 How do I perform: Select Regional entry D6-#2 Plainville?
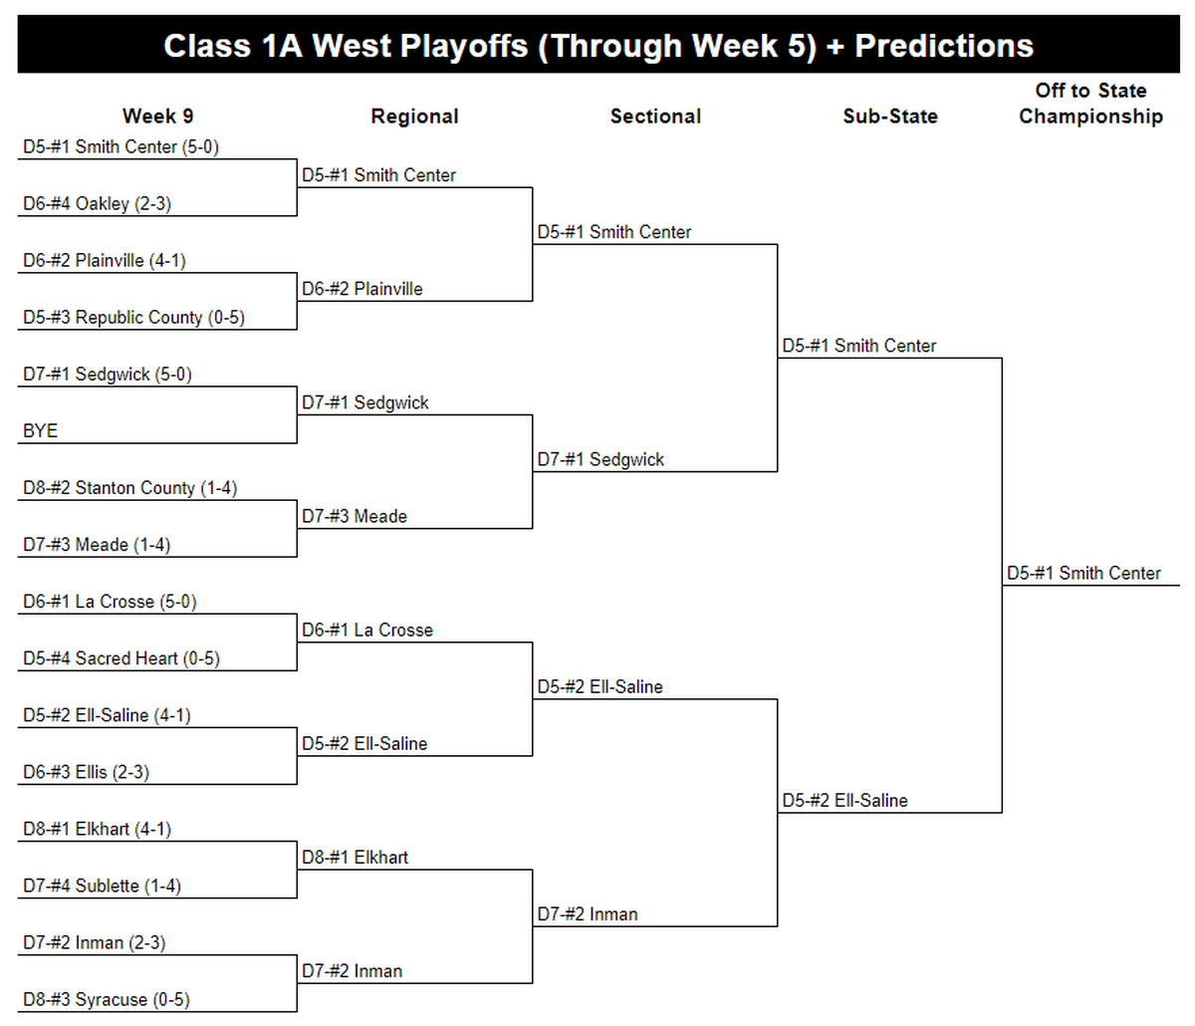(362, 289)
